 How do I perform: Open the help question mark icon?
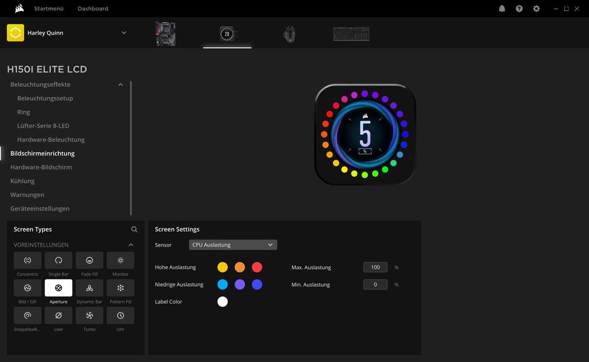519,8
